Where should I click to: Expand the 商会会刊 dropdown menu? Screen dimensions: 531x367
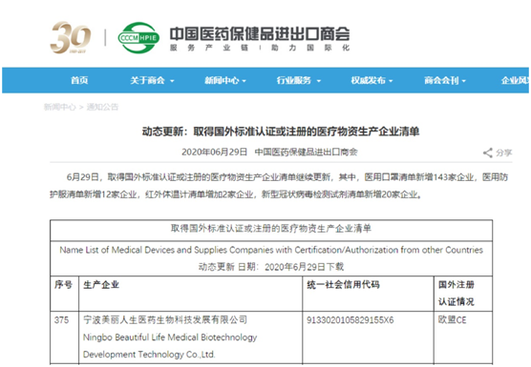click(x=445, y=80)
